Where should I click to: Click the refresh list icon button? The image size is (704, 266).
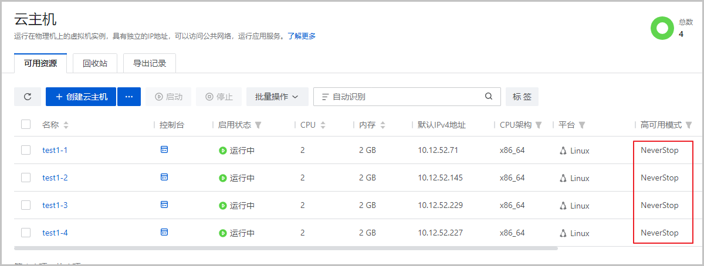28,97
